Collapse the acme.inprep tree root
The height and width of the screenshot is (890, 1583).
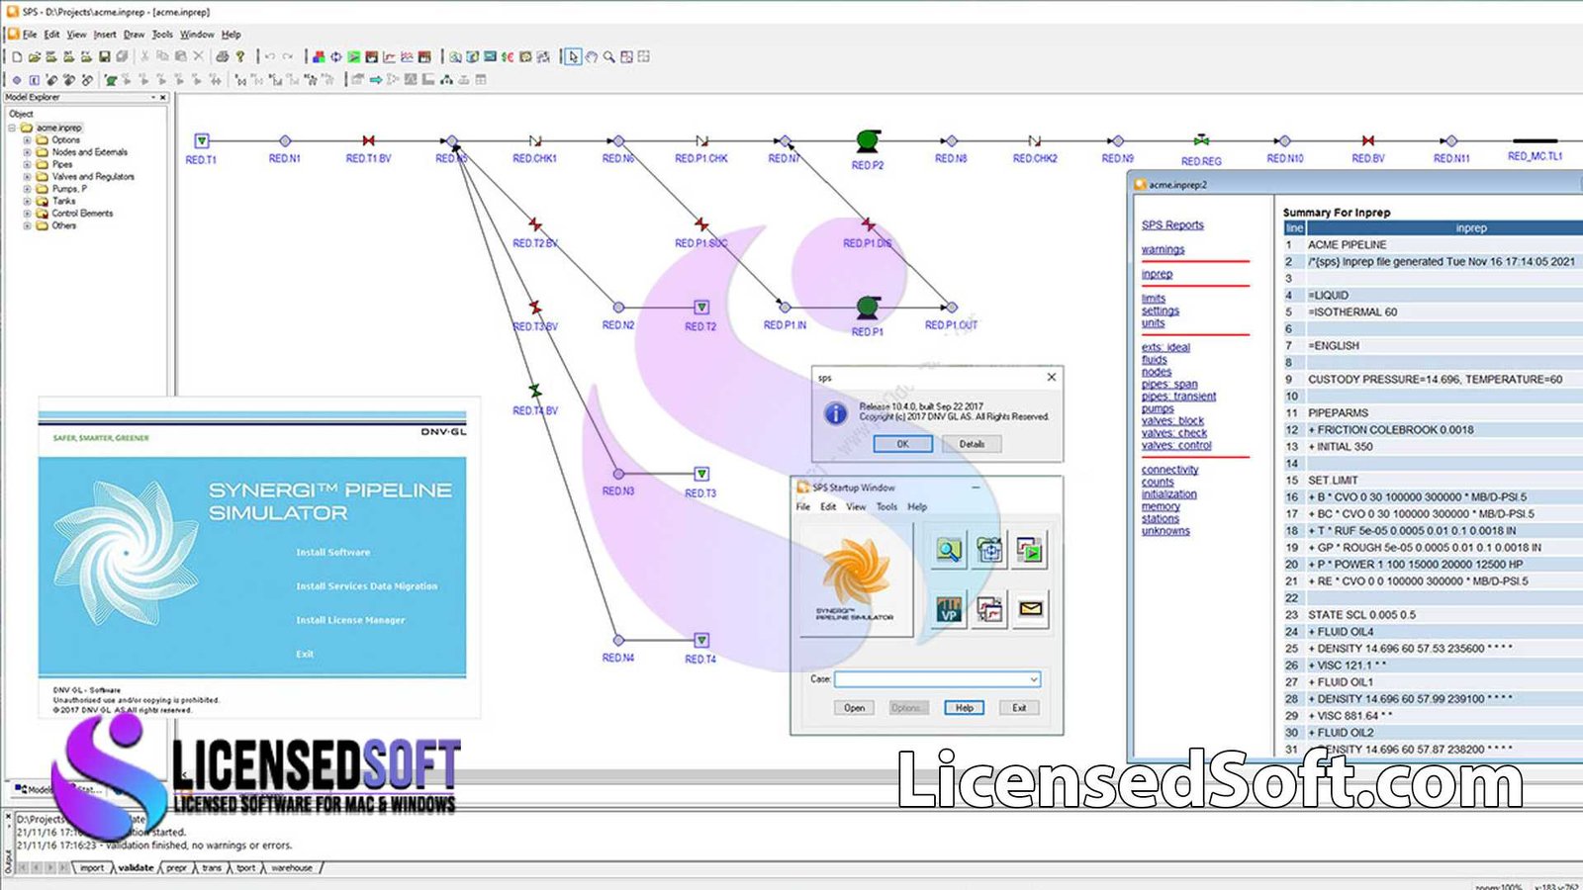[x=13, y=128]
